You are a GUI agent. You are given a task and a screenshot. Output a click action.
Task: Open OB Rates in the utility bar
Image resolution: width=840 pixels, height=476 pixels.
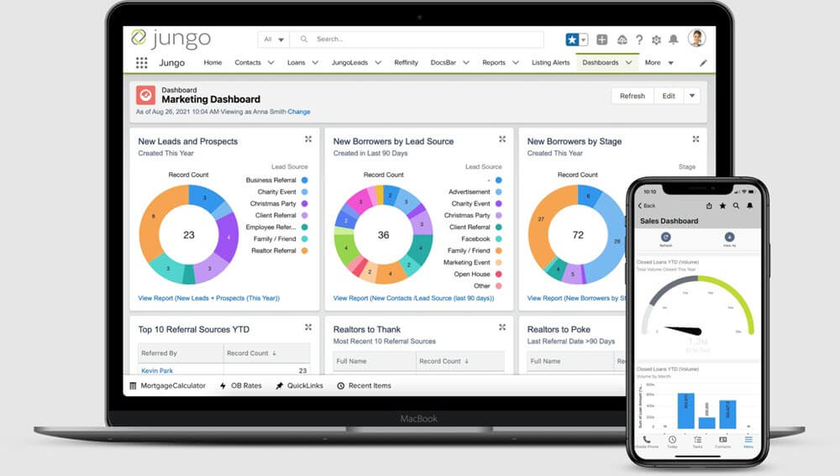pos(240,385)
